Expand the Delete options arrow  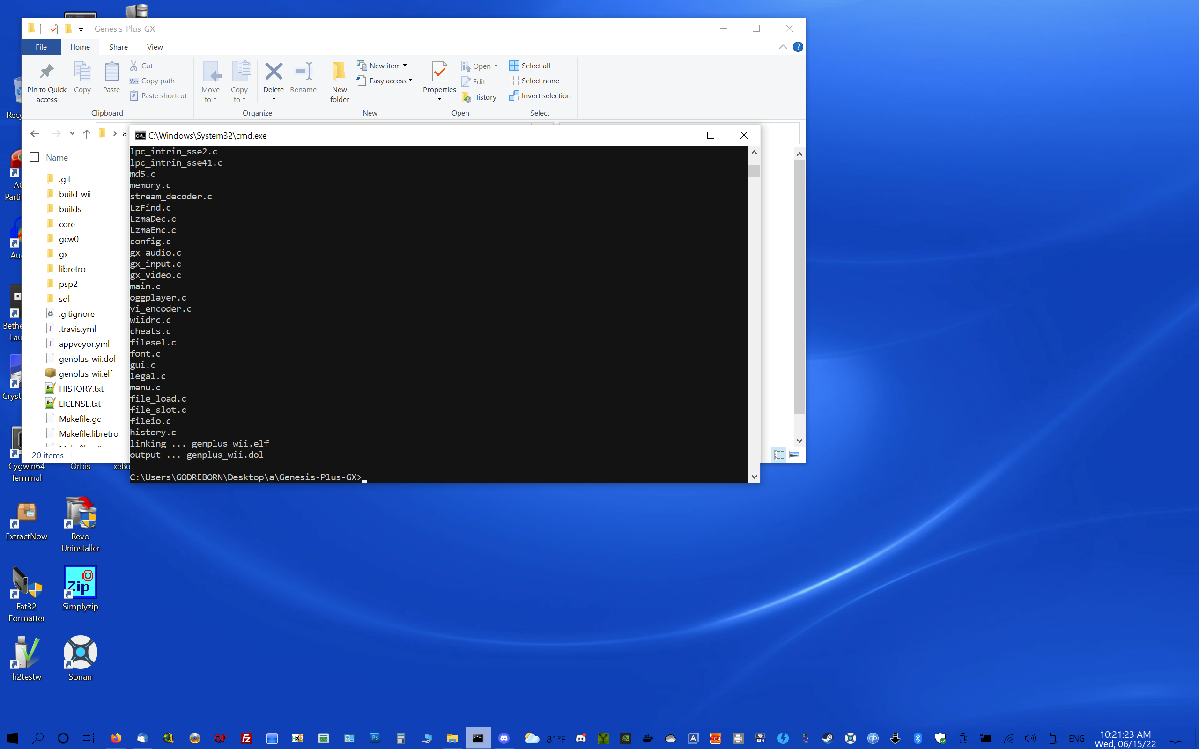[x=274, y=99]
